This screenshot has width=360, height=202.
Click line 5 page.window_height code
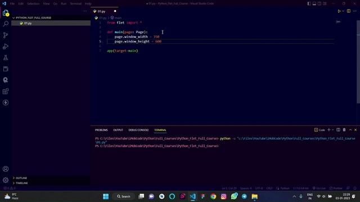click(x=138, y=42)
